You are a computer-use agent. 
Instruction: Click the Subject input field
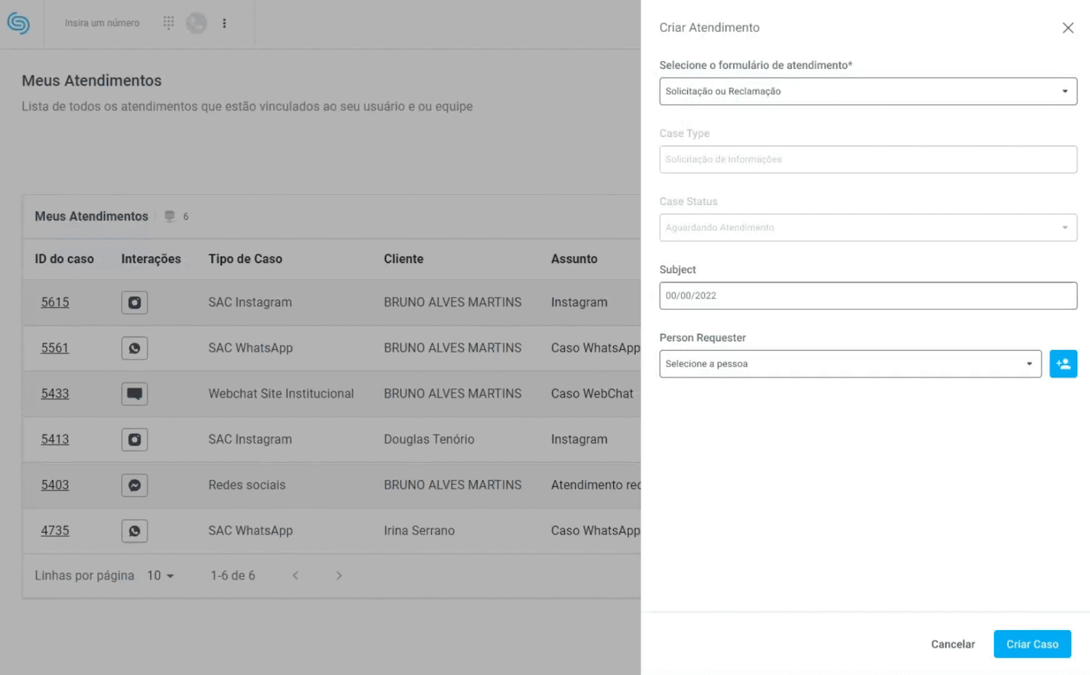pos(867,296)
